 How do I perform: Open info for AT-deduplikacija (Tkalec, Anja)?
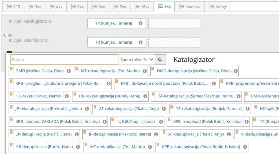pos(229,135)
